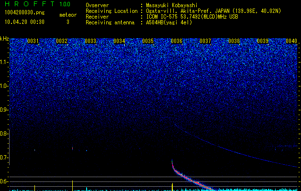Click the 0036 time marker
The height and width of the screenshot is (191, 301).
[177, 41]
